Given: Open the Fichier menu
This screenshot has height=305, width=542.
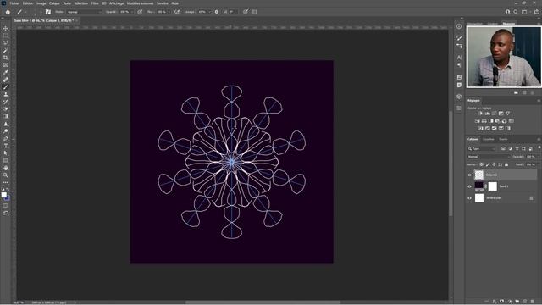Looking at the screenshot, I should pos(14,3).
